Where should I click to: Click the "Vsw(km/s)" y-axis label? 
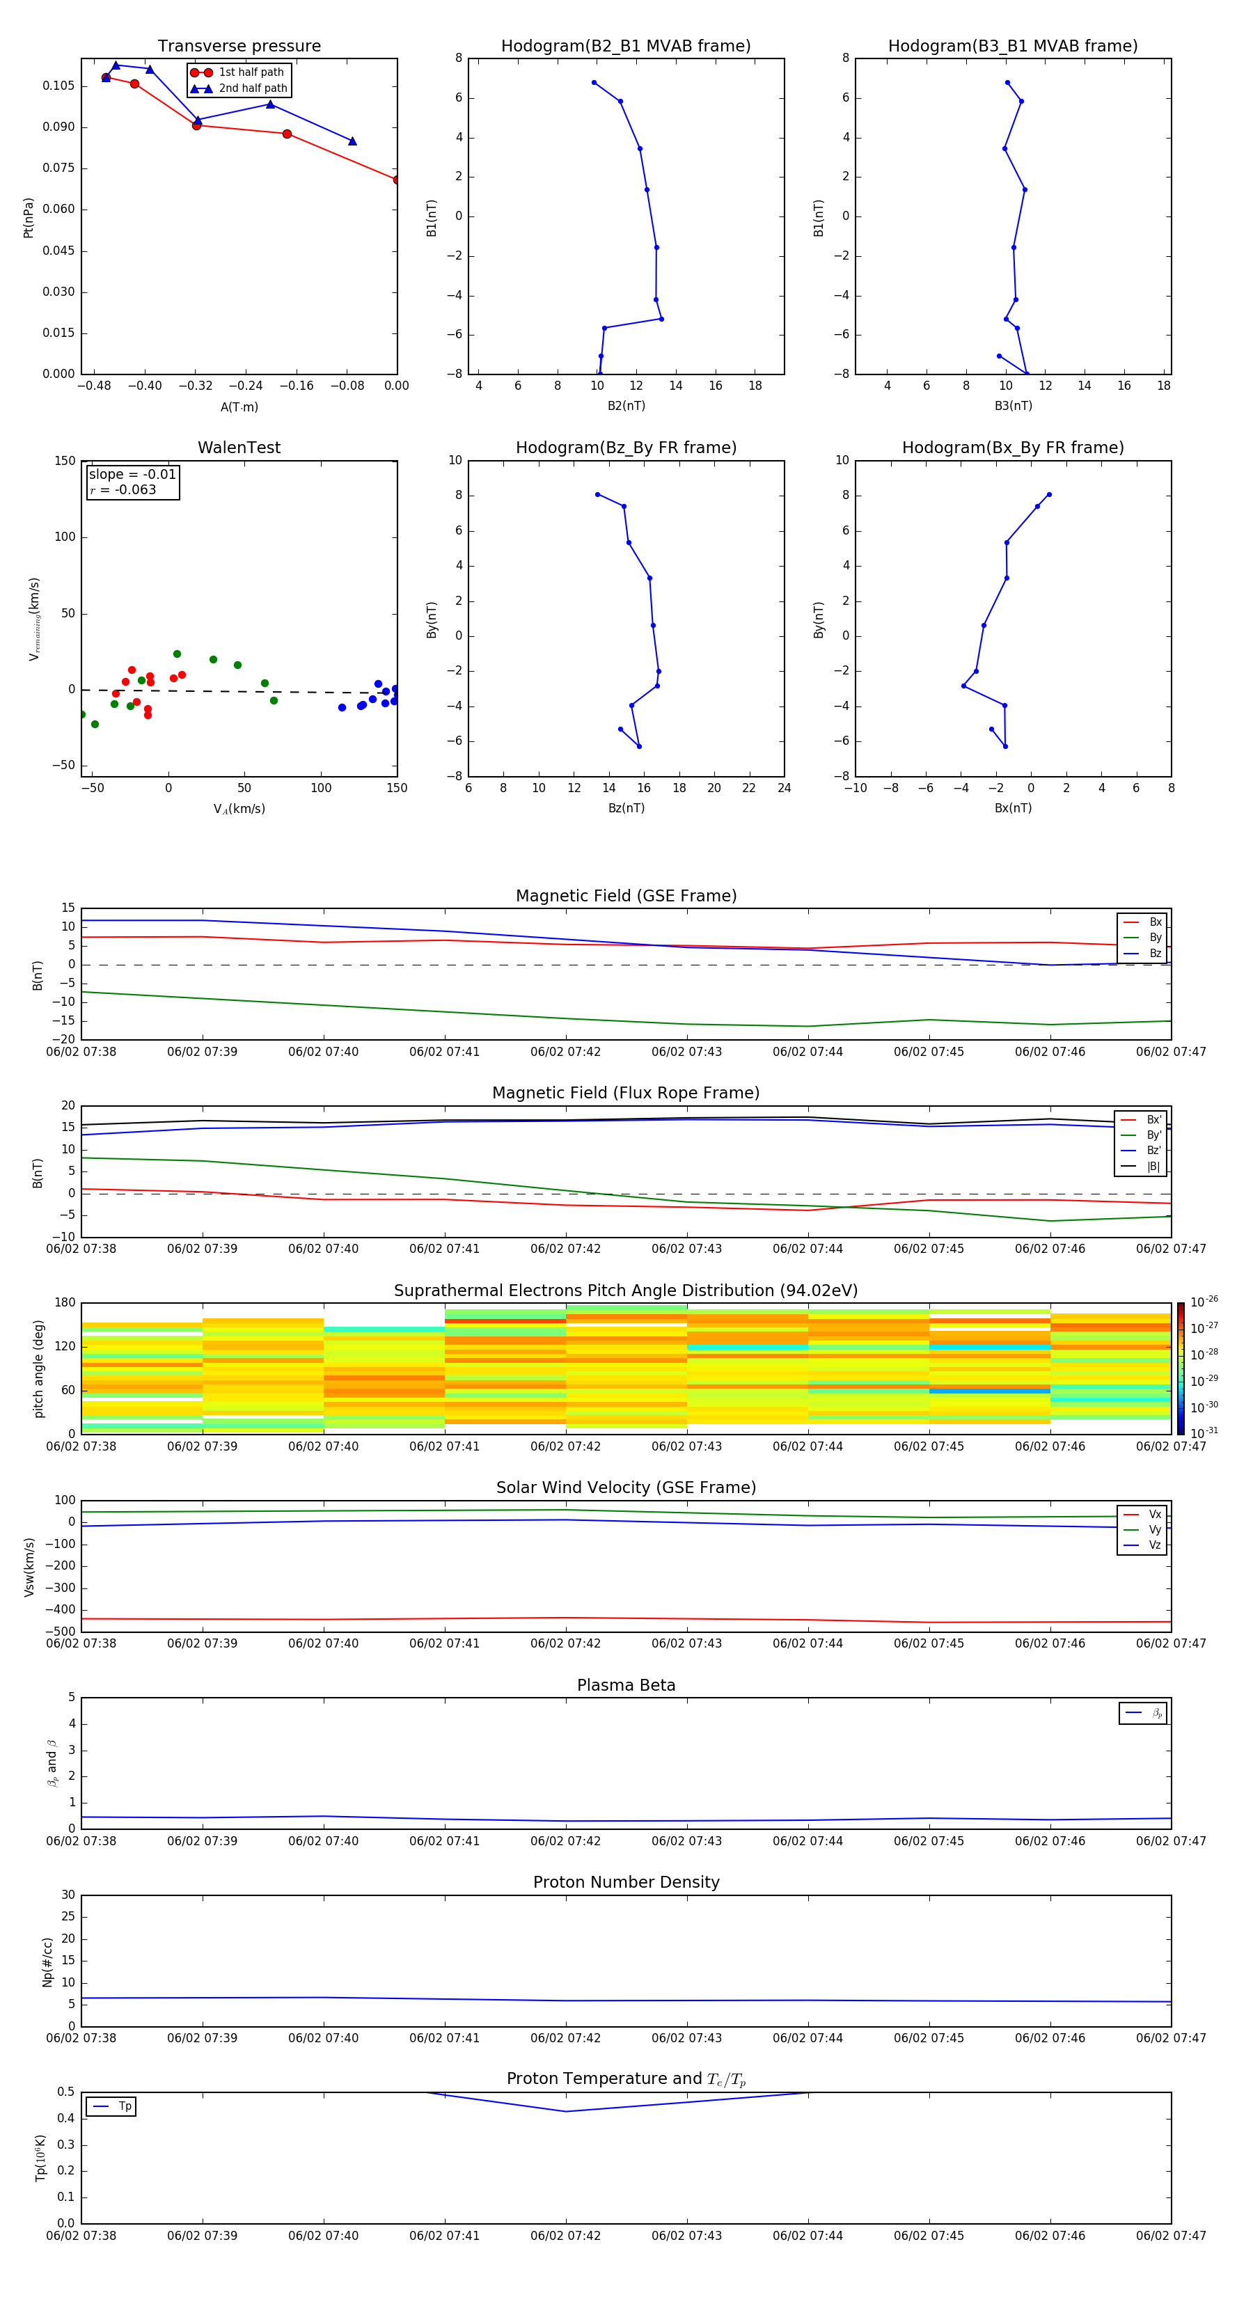tap(29, 1566)
